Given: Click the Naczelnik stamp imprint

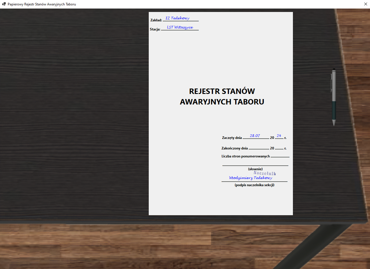Looking at the screenshot, I should [x=265, y=173].
